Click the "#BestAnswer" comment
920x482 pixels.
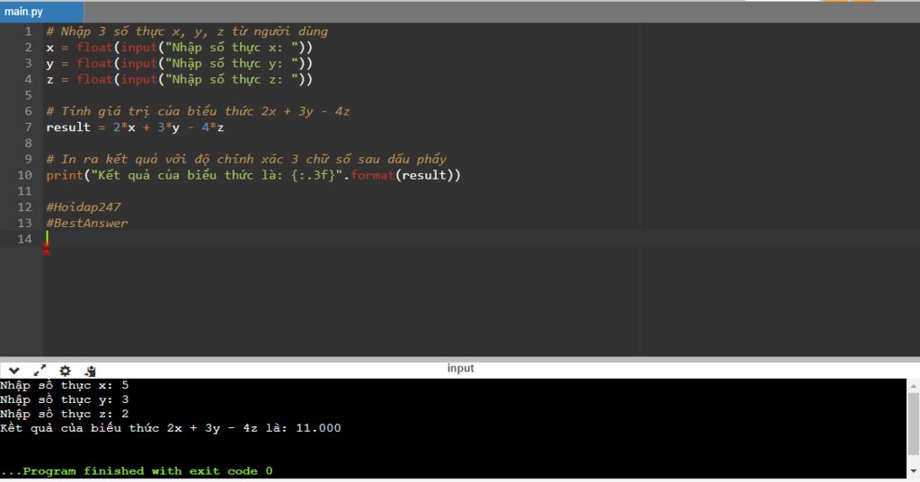87,223
